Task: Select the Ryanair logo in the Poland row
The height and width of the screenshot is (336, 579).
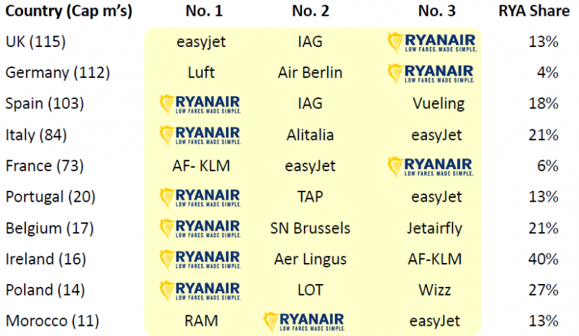Action: click(200, 290)
